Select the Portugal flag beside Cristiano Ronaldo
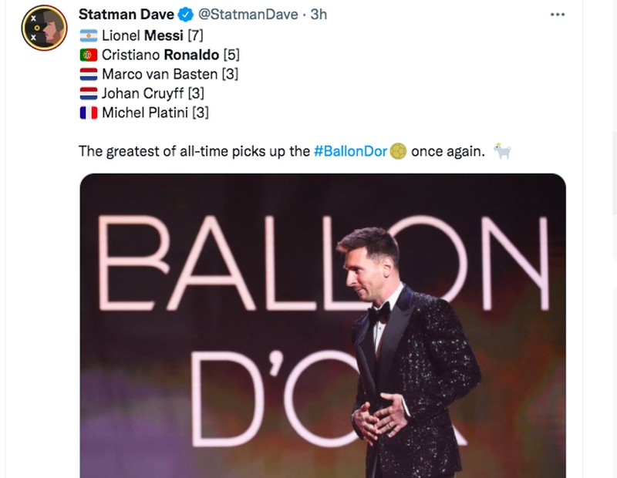 [87, 55]
